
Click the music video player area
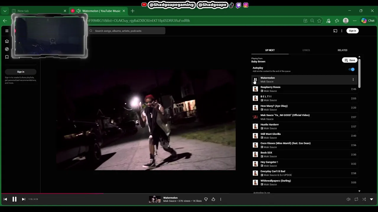click(x=146, y=120)
